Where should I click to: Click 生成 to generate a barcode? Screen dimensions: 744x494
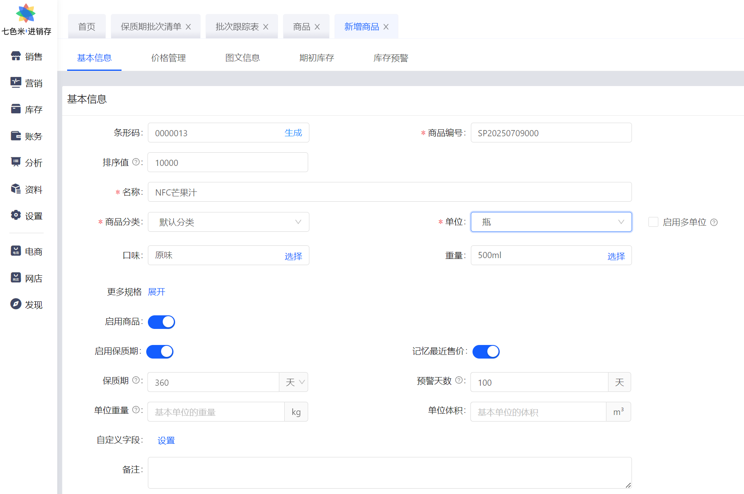[x=293, y=133]
